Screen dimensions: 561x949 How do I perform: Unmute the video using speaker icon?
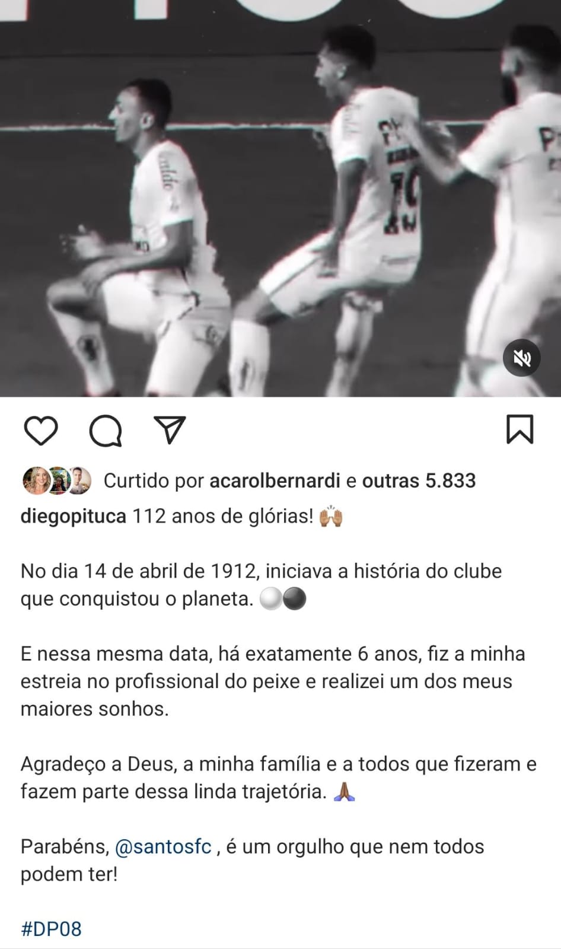(522, 358)
